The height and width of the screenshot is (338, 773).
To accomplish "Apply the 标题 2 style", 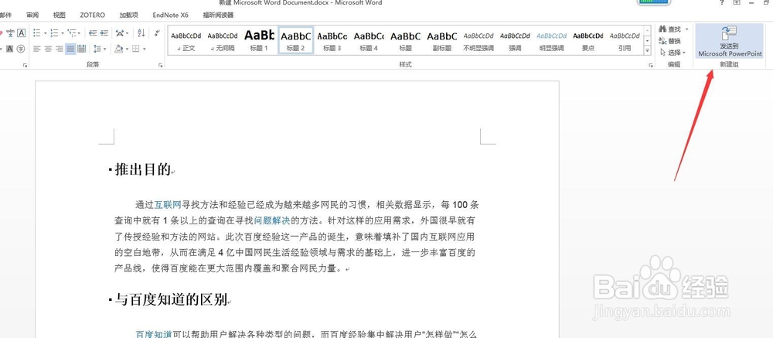I will [x=296, y=41].
